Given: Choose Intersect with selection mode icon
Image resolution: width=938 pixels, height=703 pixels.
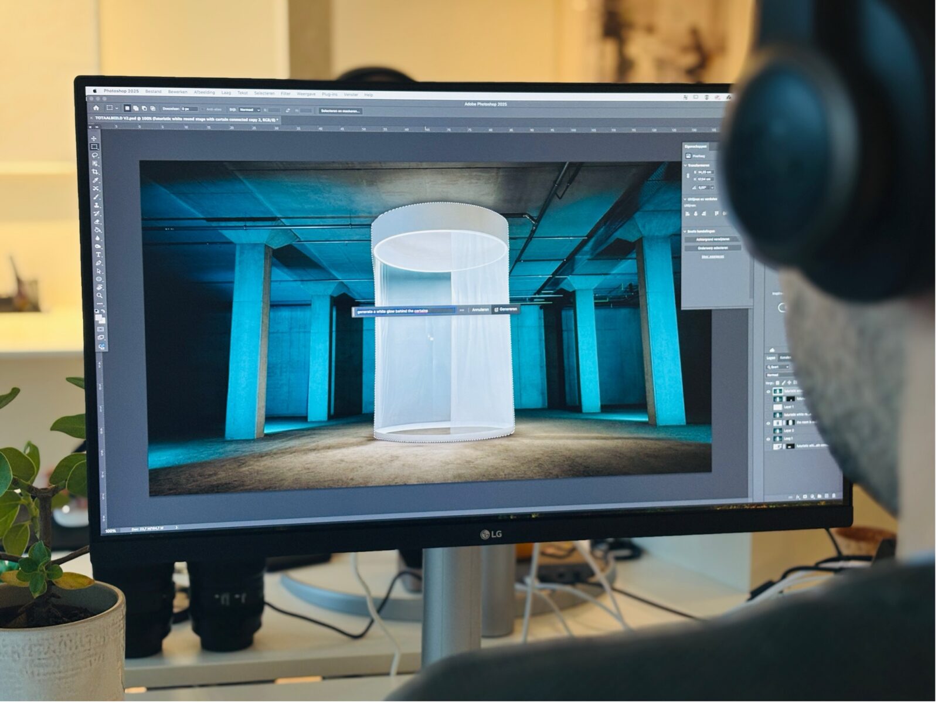Looking at the screenshot, I should [x=152, y=108].
